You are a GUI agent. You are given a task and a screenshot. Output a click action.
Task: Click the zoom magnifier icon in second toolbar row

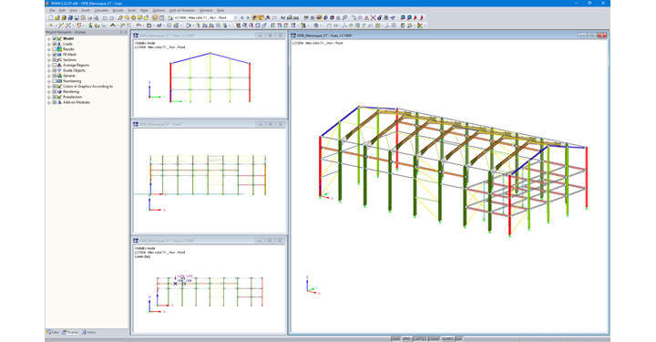(x=244, y=26)
